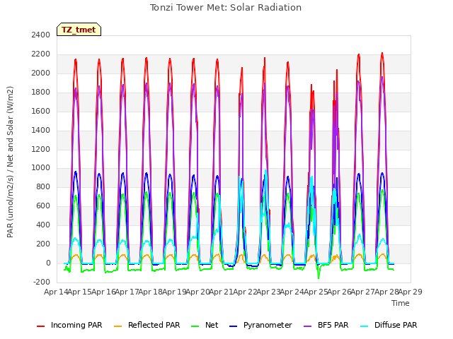Screen dimensions: 453x339
Task: Select the BF5 PAR legend label
Action: pyautogui.click(x=333, y=325)
